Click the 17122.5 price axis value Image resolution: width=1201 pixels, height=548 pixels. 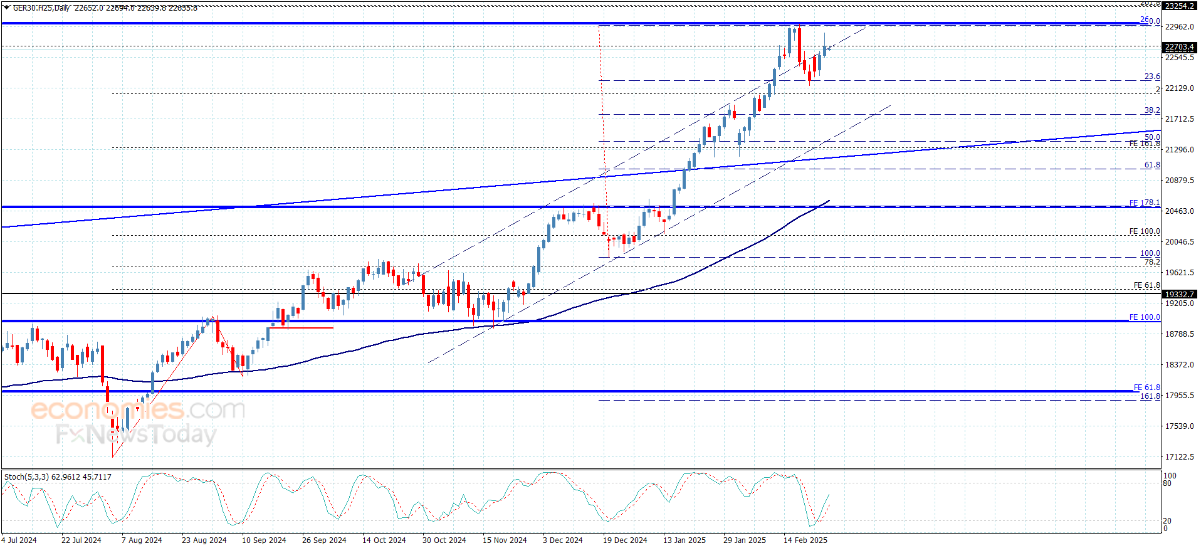click(x=1179, y=457)
